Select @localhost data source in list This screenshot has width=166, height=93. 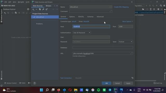[45, 17]
